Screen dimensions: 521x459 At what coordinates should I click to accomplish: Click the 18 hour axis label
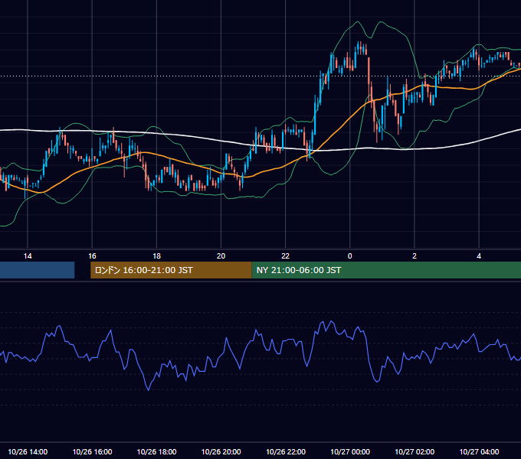[156, 256]
